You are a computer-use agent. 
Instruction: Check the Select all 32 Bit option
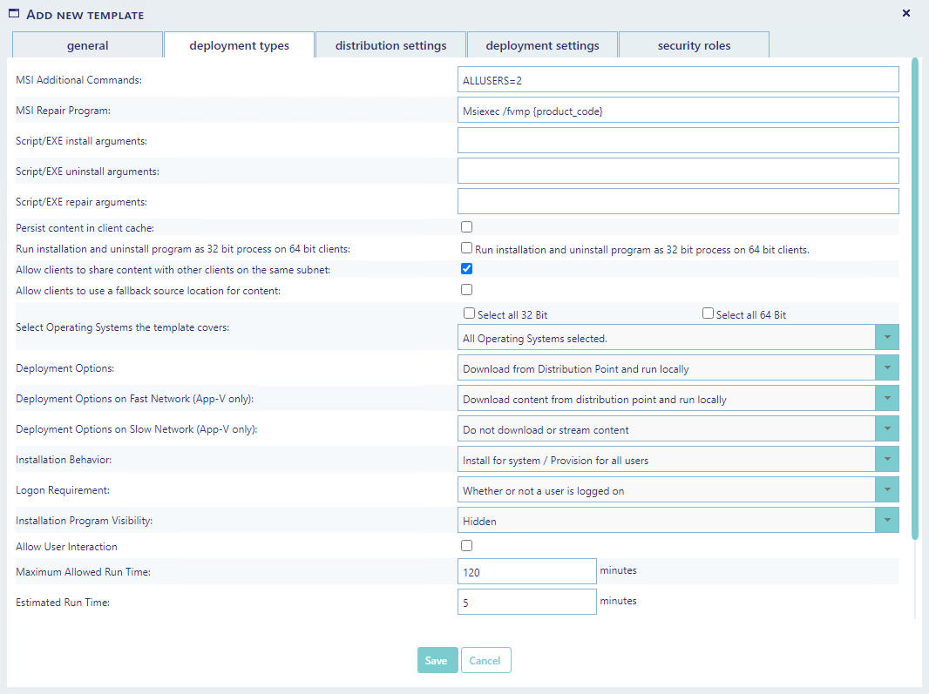pyautogui.click(x=470, y=313)
